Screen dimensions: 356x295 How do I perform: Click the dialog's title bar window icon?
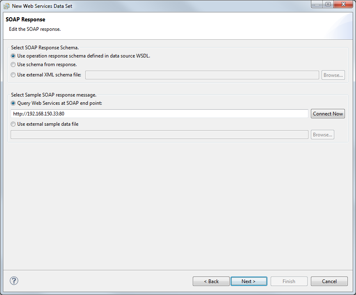(x=7, y=6)
